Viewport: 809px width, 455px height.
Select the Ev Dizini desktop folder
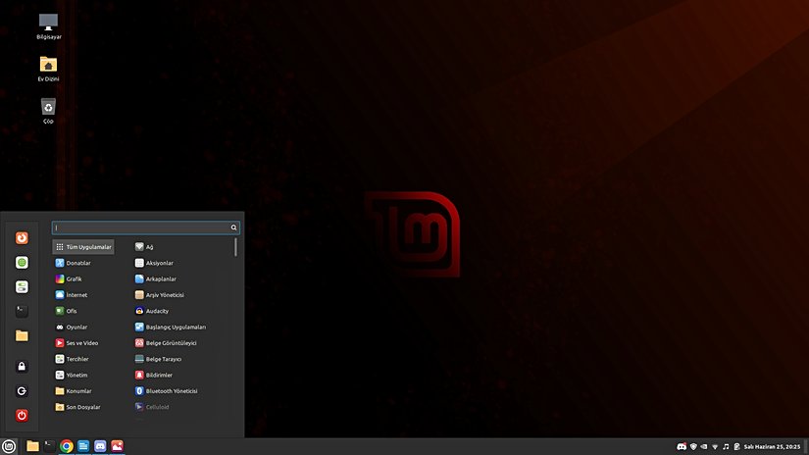[x=48, y=69]
